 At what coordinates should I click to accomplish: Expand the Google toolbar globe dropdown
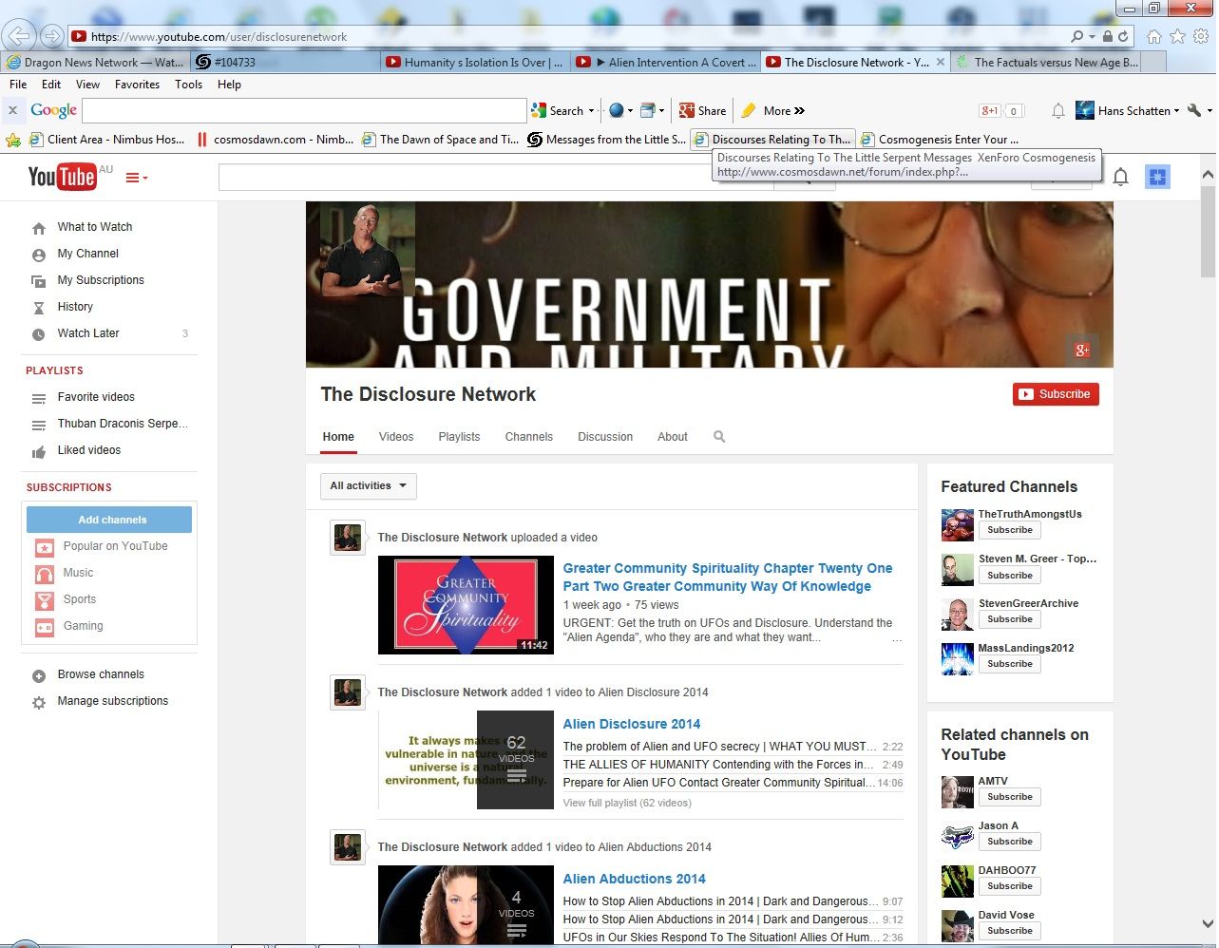tap(630, 111)
